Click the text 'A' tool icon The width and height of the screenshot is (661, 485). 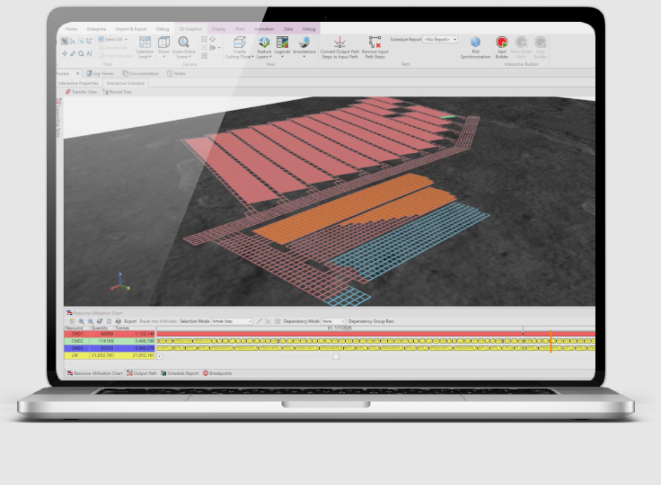(89, 53)
